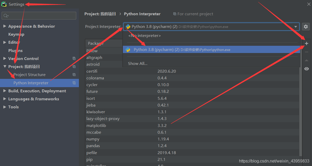Select the mccabe package row
312x166 pixels.
tap(192, 132)
